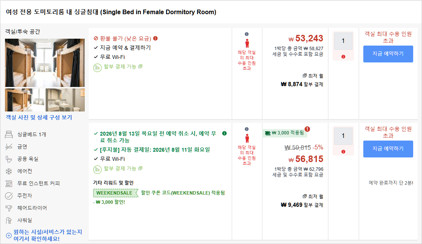Click installment payment icon in first room offer

pos(97,67)
